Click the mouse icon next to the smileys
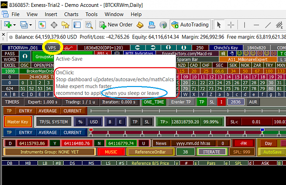This screenshot has width=286, height=185. [x=232, y=54]
